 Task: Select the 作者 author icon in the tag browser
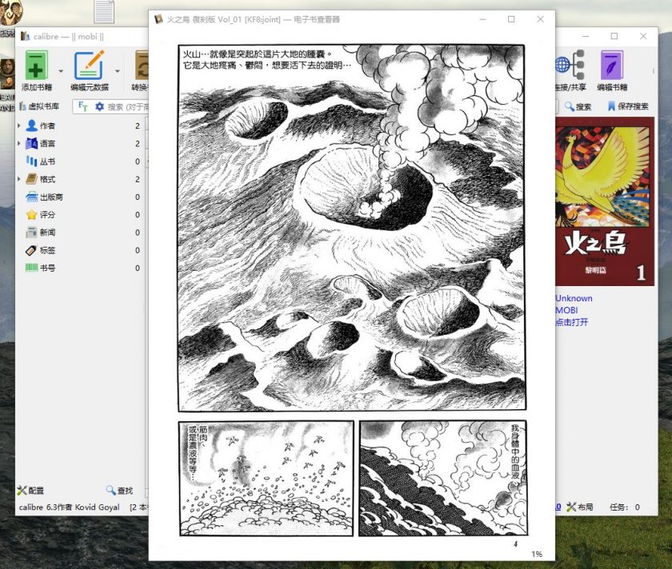tap(31, 125)
